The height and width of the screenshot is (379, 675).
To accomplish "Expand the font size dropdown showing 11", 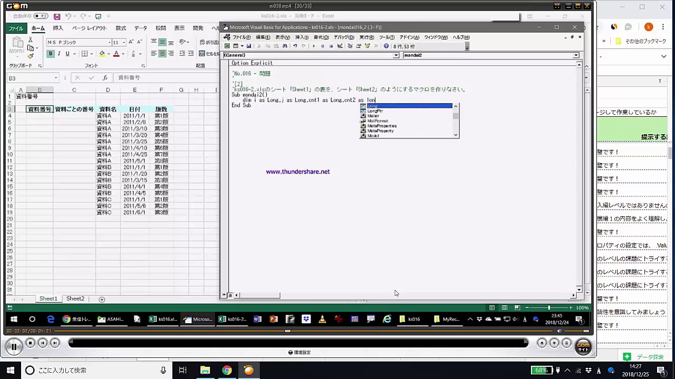I will pyautogui.click(x=123, y=43).
